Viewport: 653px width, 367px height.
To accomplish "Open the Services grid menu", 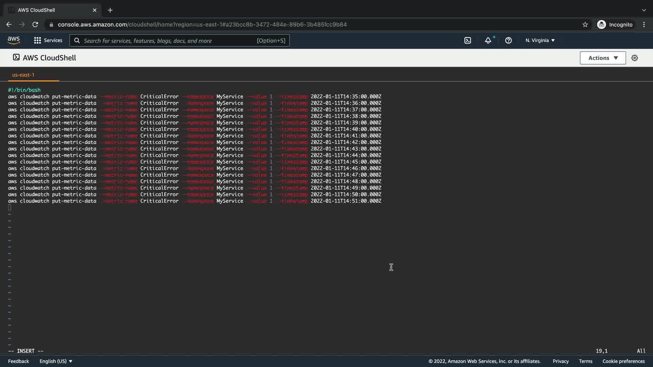I will [48, 40].
